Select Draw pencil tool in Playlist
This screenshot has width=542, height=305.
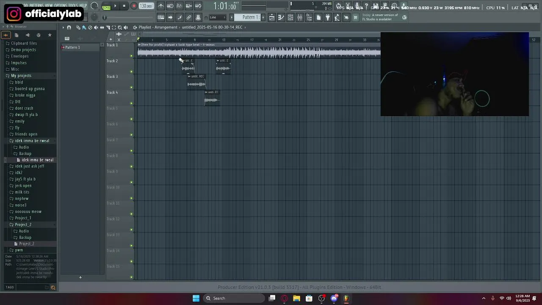[x=78, y=28]
